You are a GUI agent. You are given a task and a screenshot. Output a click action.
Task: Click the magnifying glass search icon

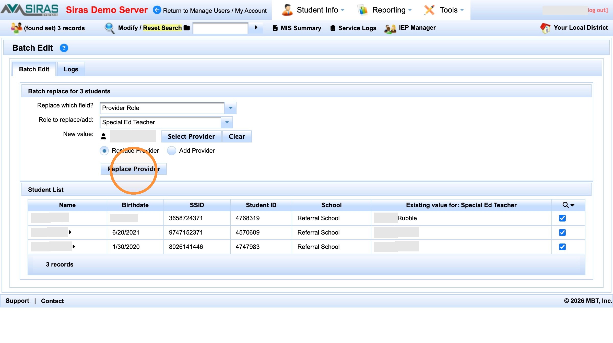110,28
